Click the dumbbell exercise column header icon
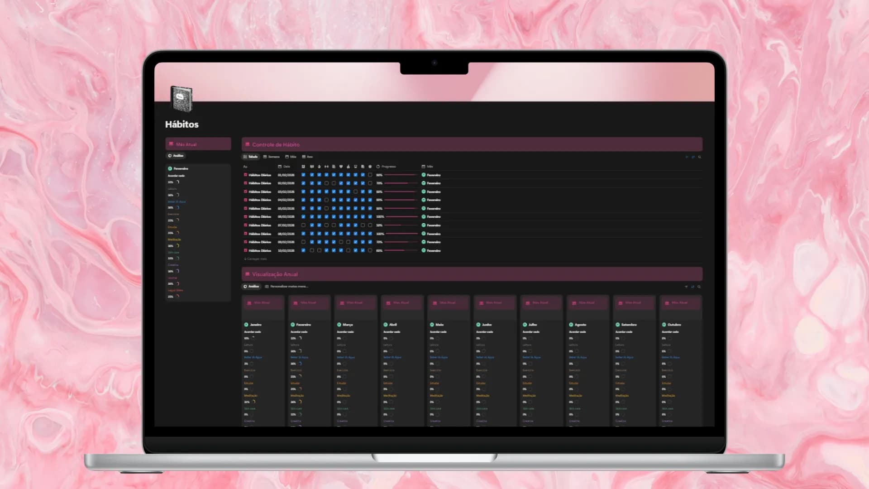The height and width of the screenshot is (489, 869). (326, 167)
